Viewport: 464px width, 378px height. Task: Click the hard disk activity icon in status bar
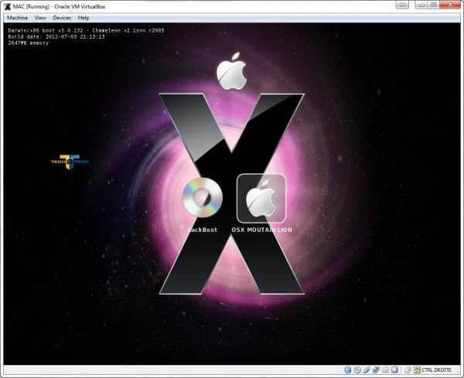click(x=347, y=370)
